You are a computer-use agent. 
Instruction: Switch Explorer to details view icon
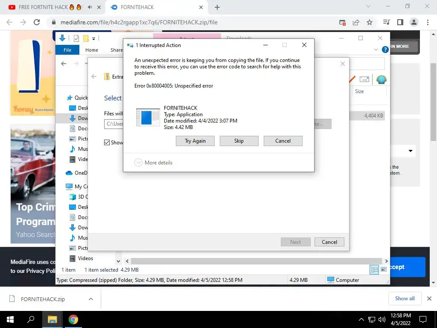coord(374,269)
